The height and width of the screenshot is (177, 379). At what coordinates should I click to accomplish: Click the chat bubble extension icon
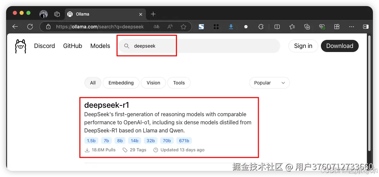pos(246,27)
